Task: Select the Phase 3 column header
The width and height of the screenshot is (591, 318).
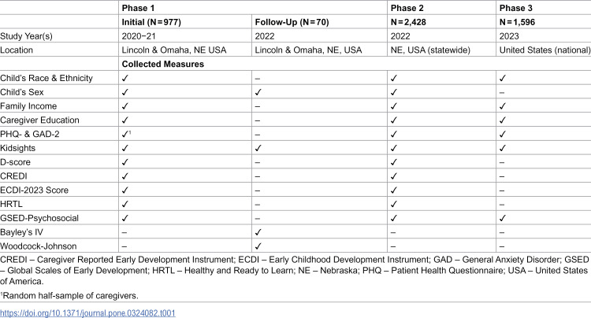Action: pyautogui.click(x=516, y=9)
